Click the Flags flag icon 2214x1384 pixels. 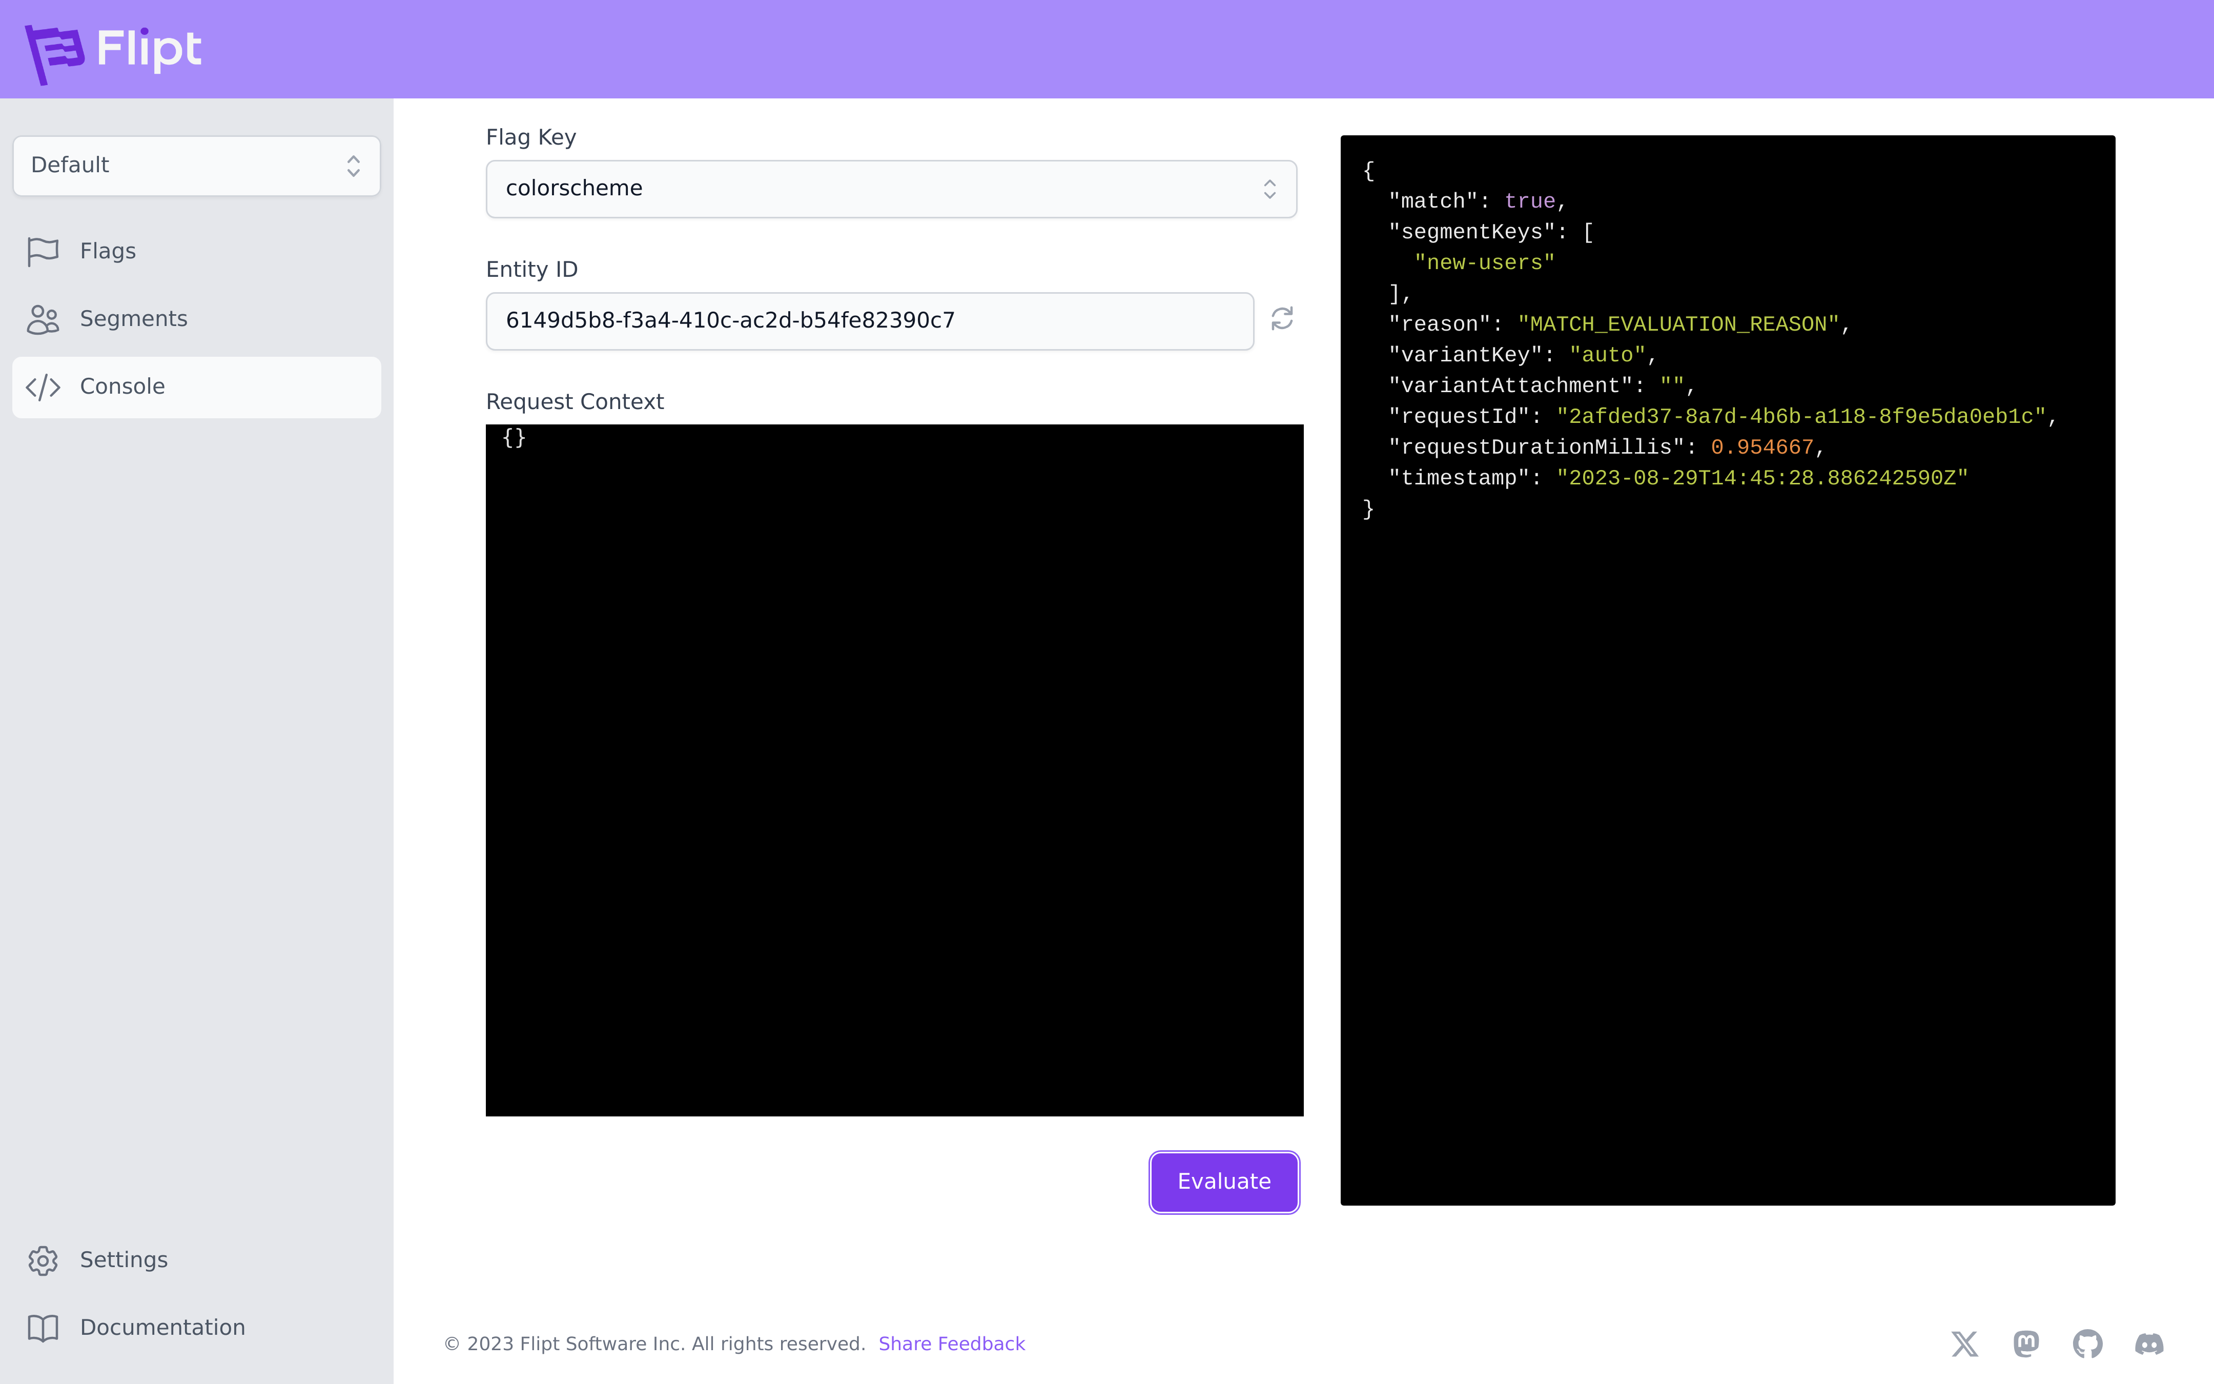click(43, 252)
